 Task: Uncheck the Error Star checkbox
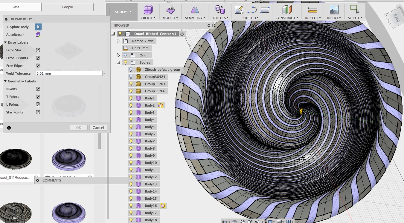[x=38, y=50]
